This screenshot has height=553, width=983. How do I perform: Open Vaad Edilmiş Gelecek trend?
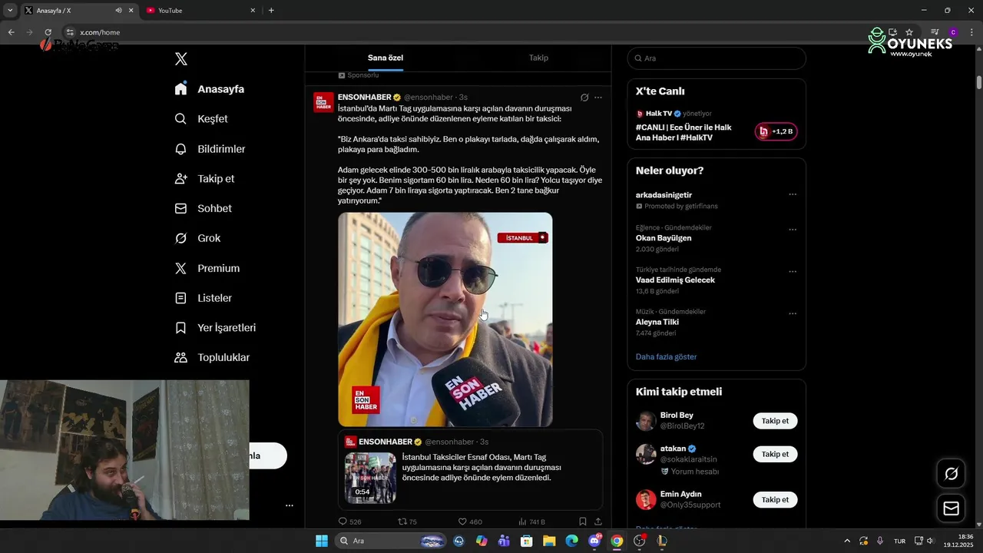coord(675,280)
